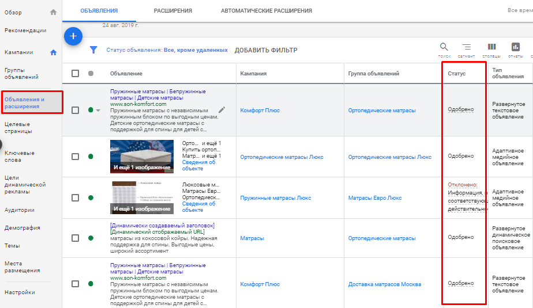Tick the select-all checkbox in table header
Screen dimensions: 533x308
[75, 73]
